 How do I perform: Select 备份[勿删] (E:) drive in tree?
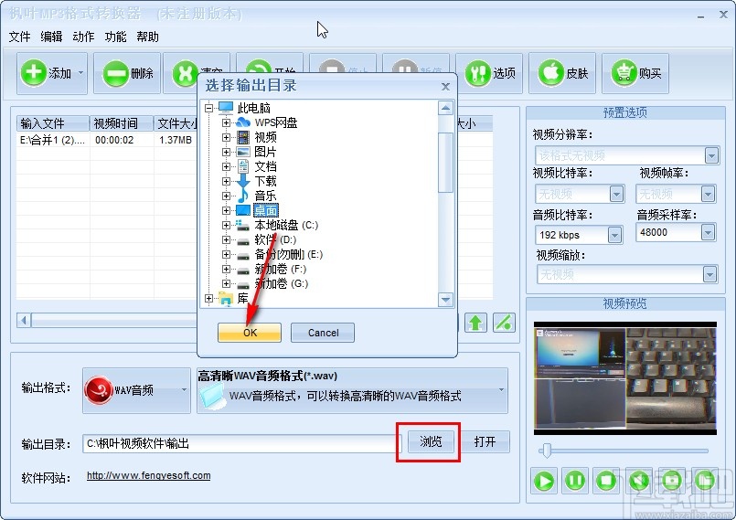click(x=288, y=254)
